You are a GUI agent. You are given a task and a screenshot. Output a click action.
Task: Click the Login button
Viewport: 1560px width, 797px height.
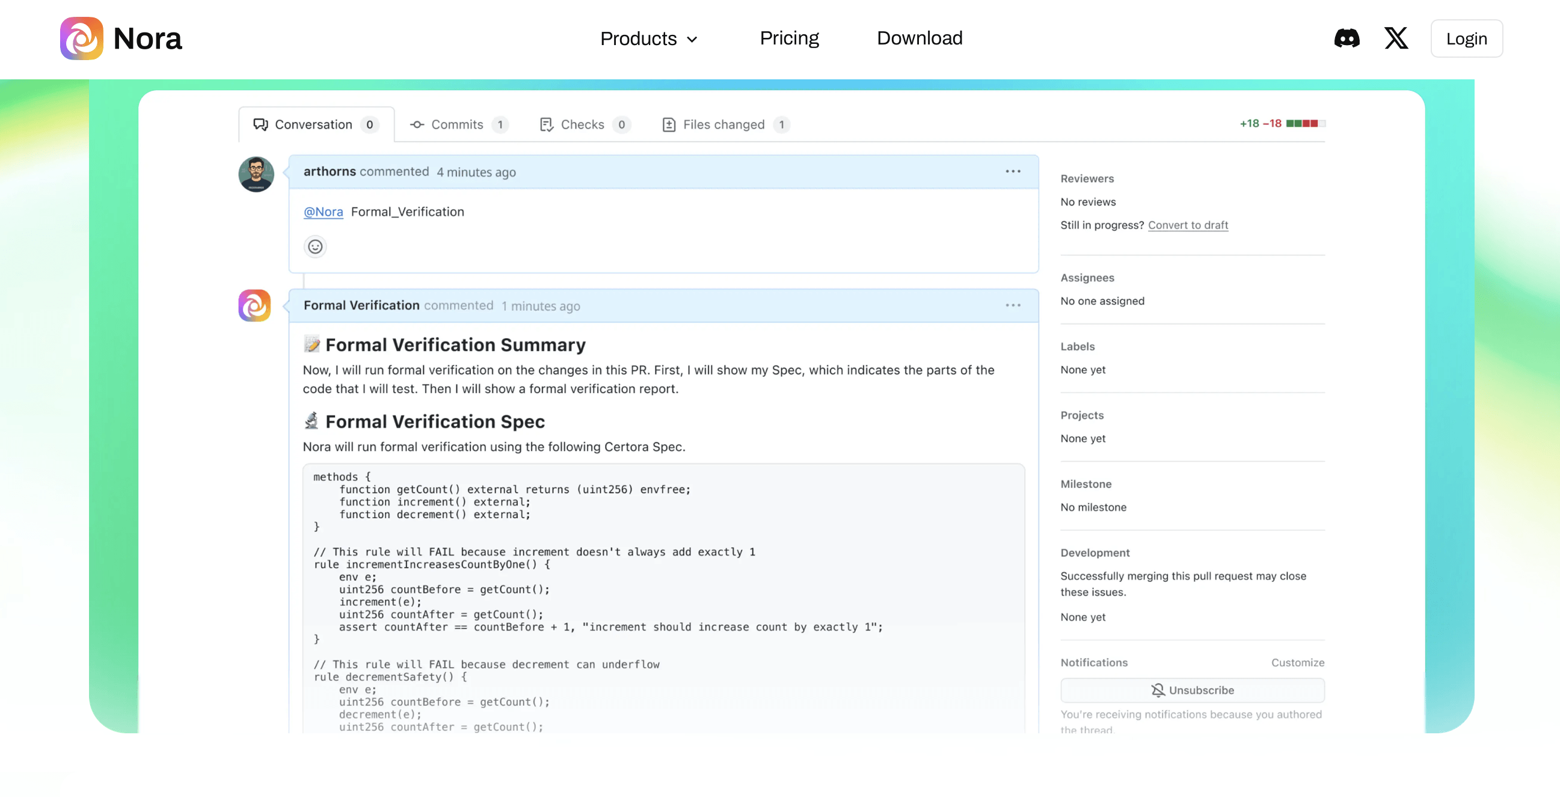coord(1466,38)
